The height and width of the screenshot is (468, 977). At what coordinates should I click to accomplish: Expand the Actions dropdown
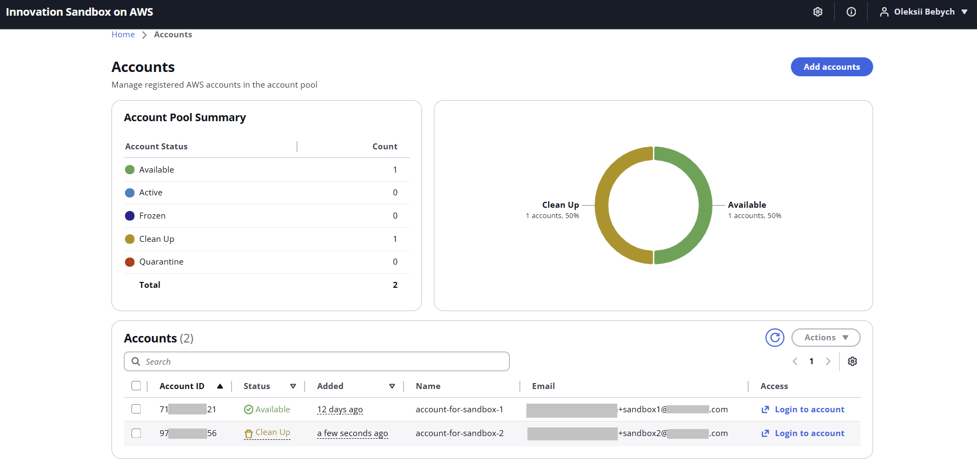coord(826,338)
